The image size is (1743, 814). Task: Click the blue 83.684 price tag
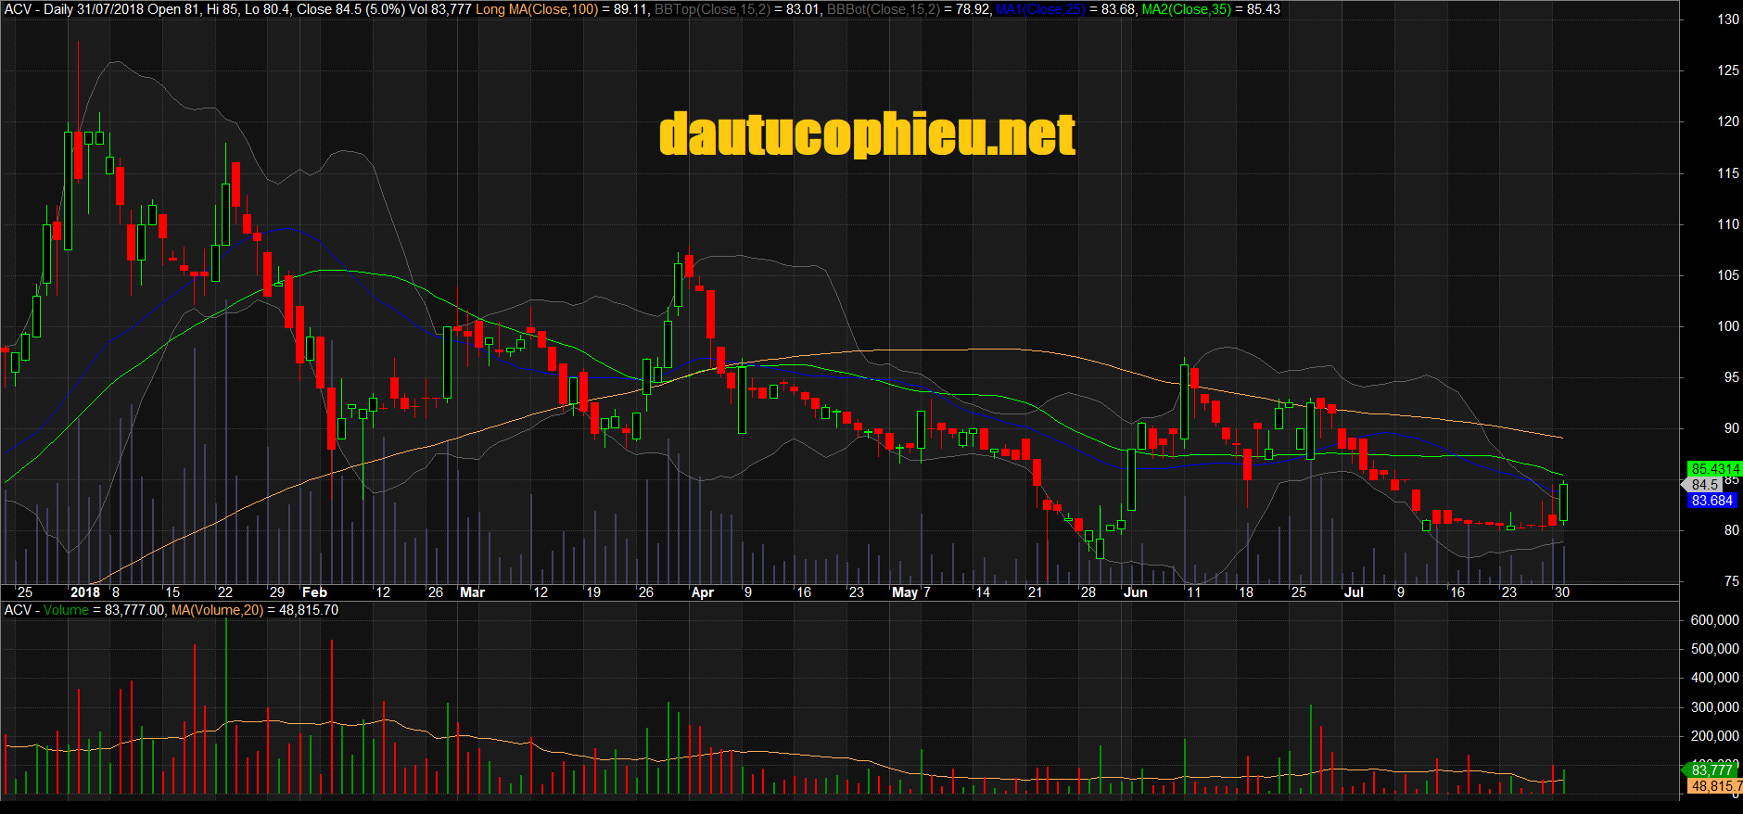[x=1711, y=501]
